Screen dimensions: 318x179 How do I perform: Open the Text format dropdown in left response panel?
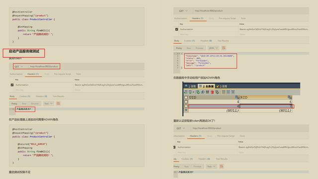pyautogui.click(x=49, y=103)
